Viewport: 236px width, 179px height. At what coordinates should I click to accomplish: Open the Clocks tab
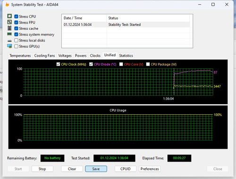(x=95, y=56)
